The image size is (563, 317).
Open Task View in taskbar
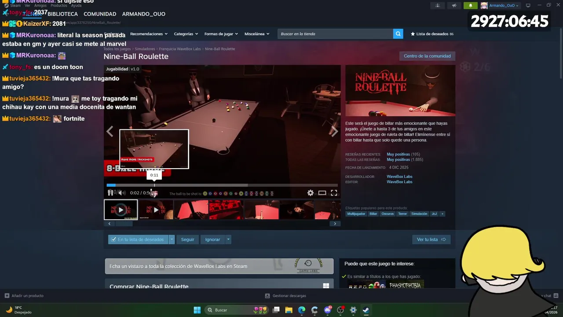276,310
